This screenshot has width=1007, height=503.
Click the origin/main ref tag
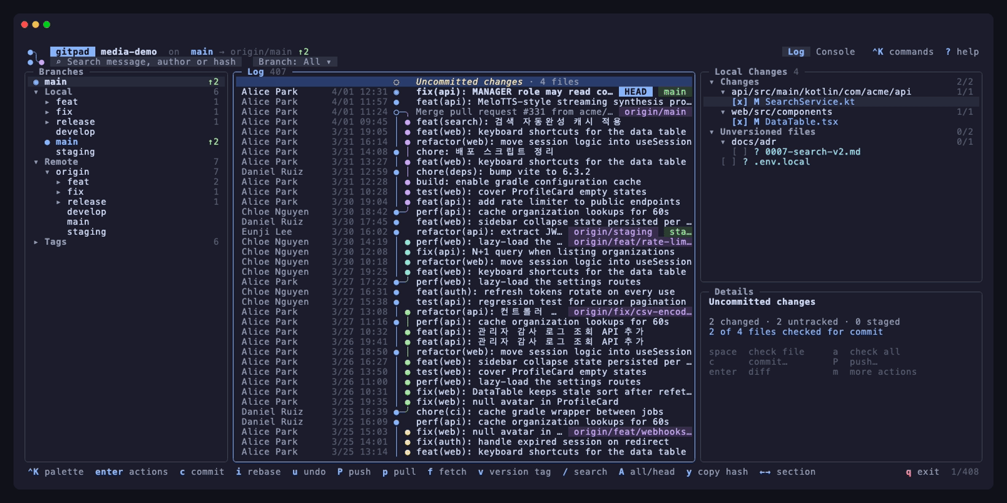(x=655, y=112)
